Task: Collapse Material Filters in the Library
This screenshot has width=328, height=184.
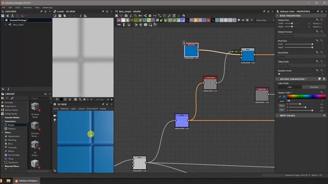Action: pyautogui.click(x=2, y=166)
